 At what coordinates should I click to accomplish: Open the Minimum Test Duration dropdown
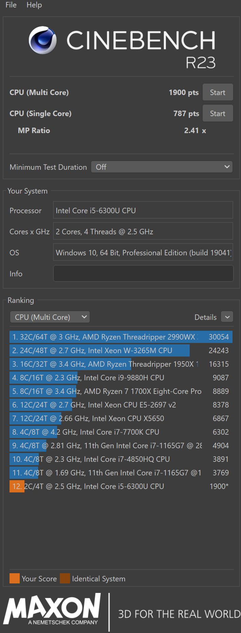click(x=162, y=167)
